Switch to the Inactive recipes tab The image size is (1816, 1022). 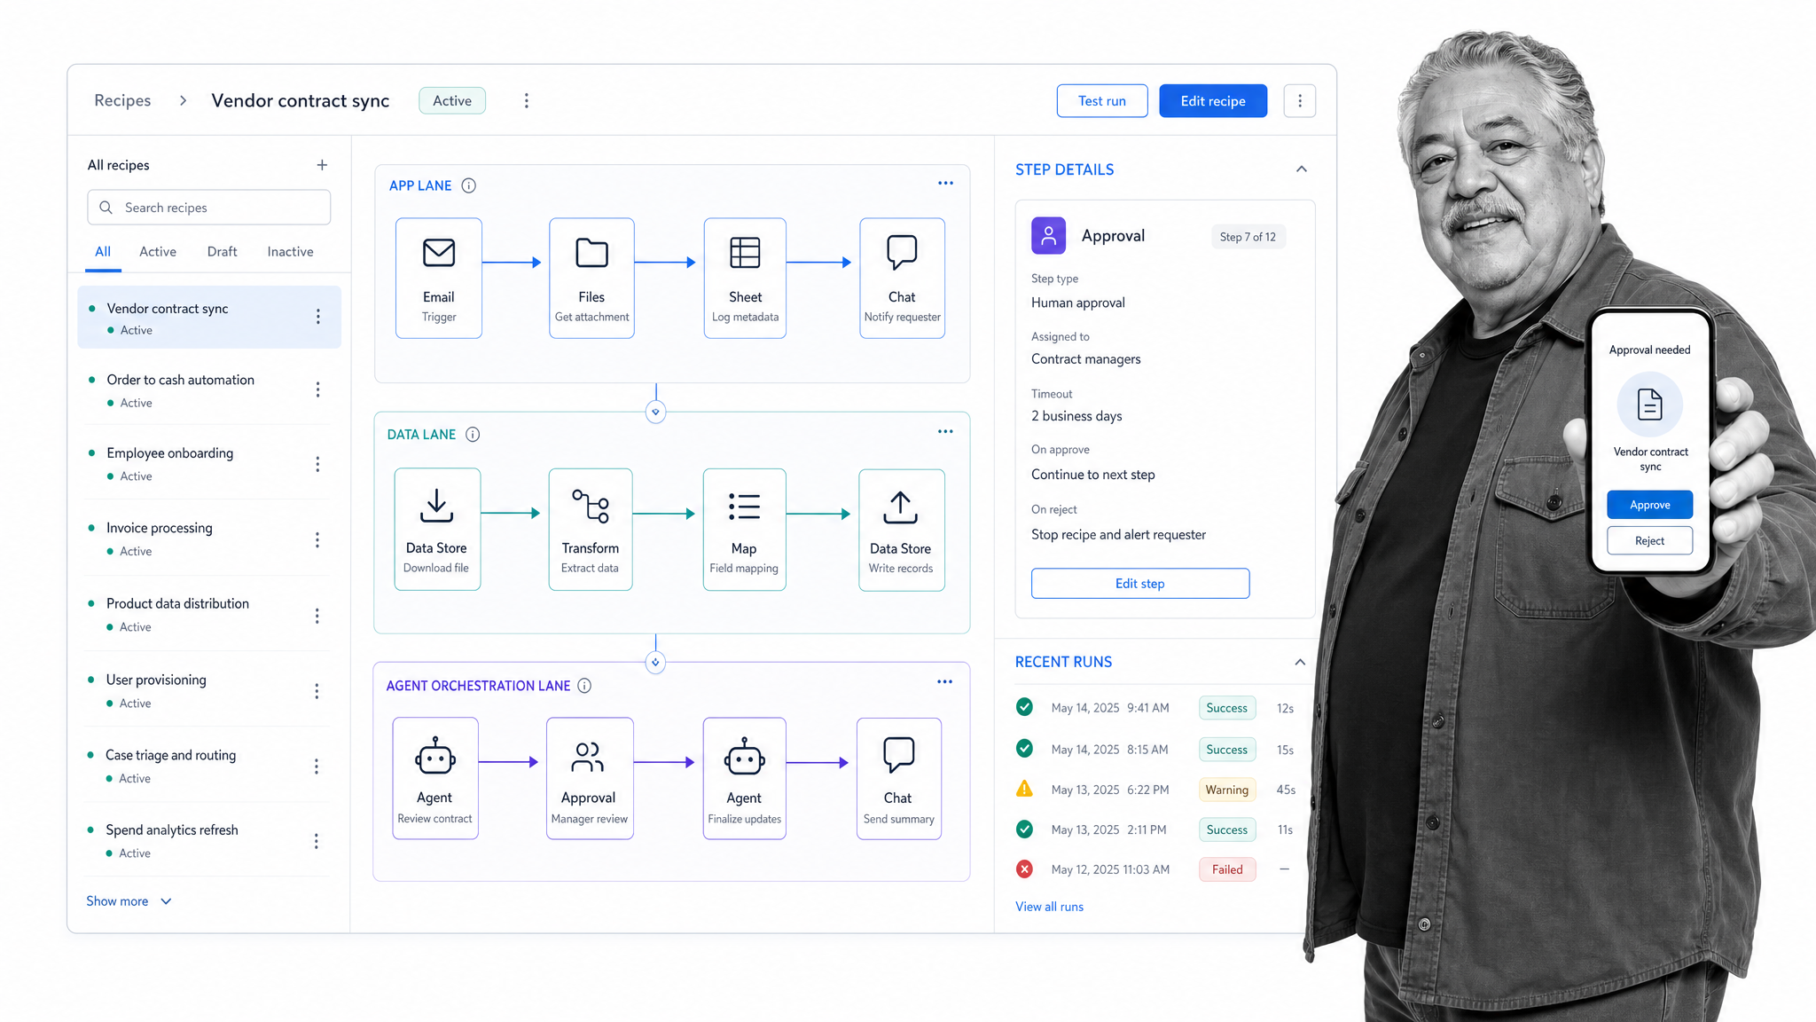tap(290, 252)
